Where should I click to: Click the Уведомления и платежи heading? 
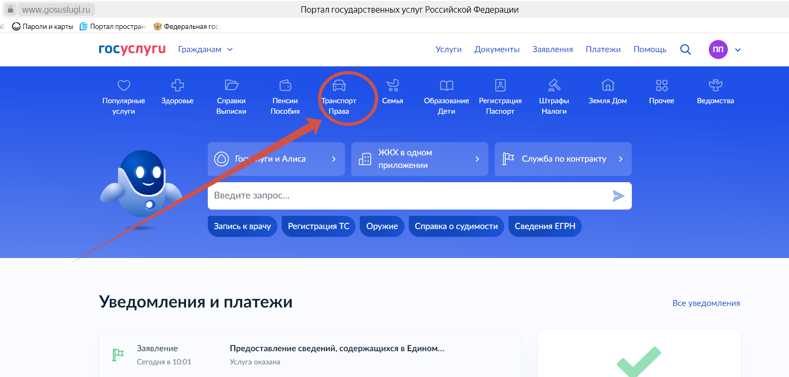pos(196,302)
